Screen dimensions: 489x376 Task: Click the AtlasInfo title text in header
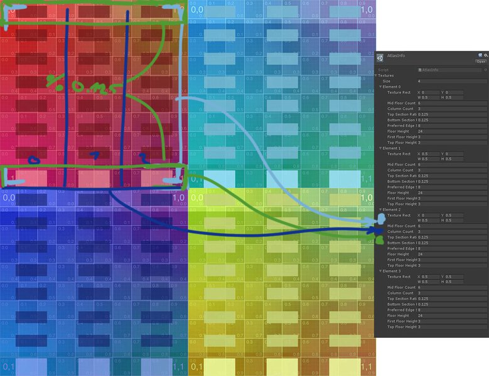(396, 55)
